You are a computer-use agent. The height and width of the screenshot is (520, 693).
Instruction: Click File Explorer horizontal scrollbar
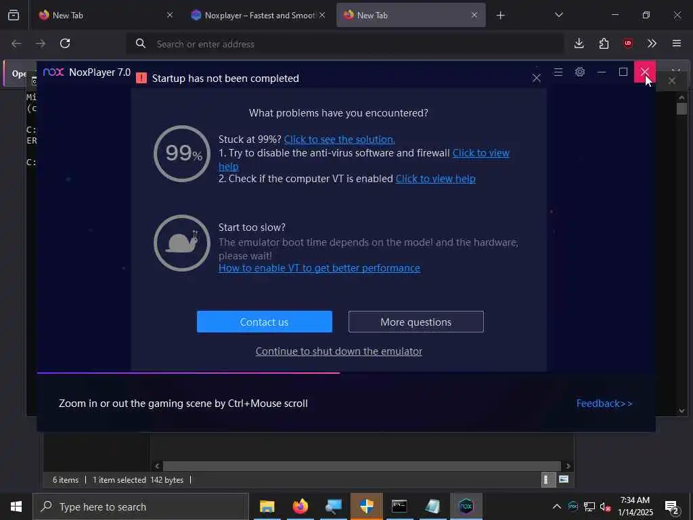[362, 466]
